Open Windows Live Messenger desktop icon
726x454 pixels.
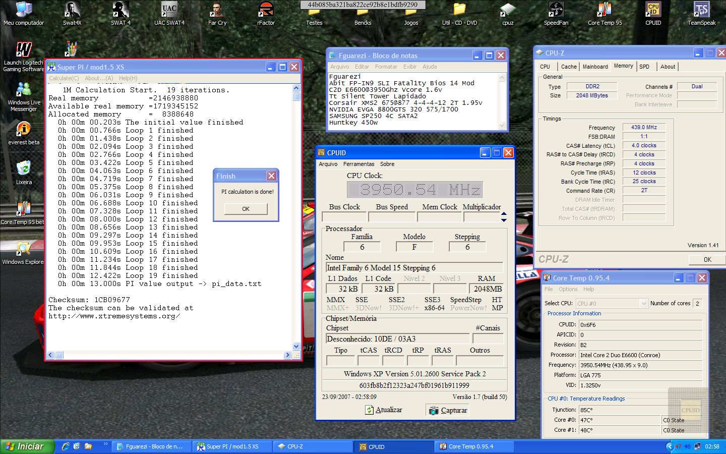click(23, 97)
